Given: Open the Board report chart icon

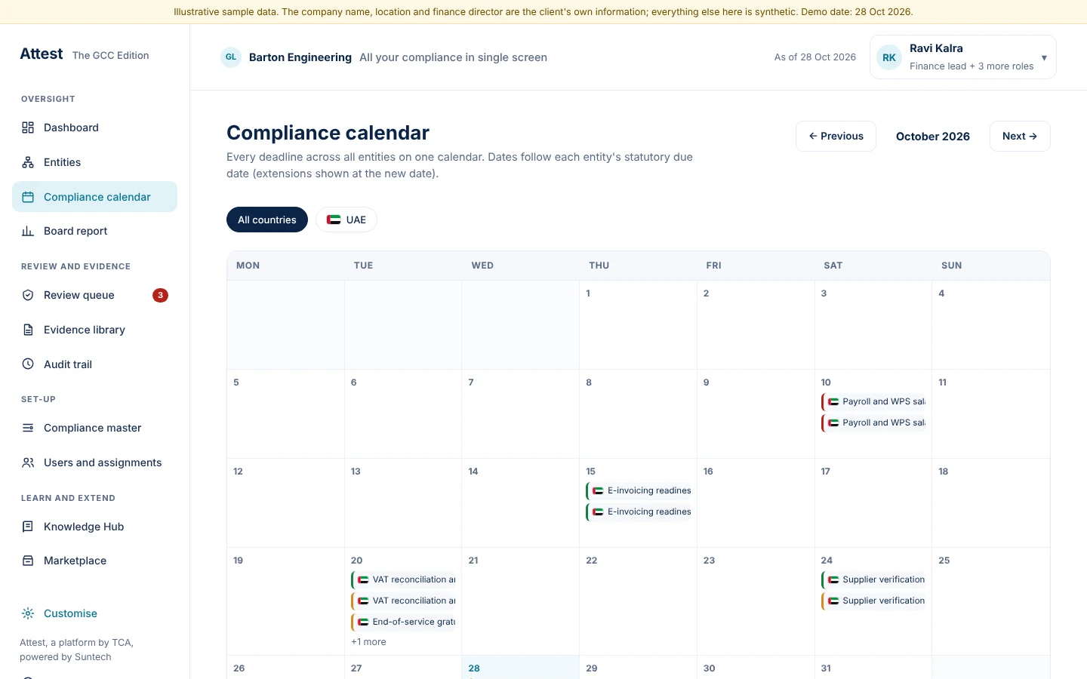Looking at the screenshot, I should (x=28, y=231).
